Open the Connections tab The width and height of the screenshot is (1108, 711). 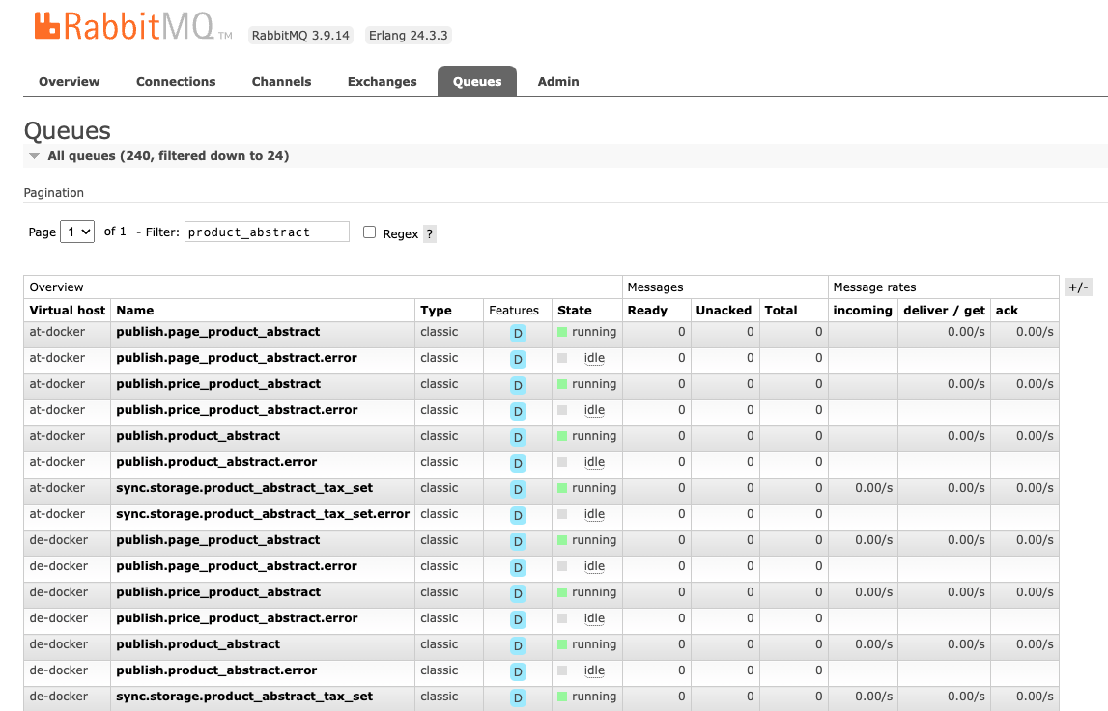(176, 82)
